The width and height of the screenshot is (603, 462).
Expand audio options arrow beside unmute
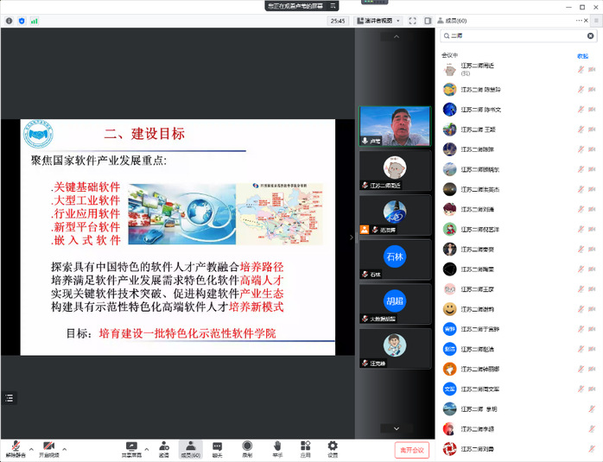coord(31,449)
